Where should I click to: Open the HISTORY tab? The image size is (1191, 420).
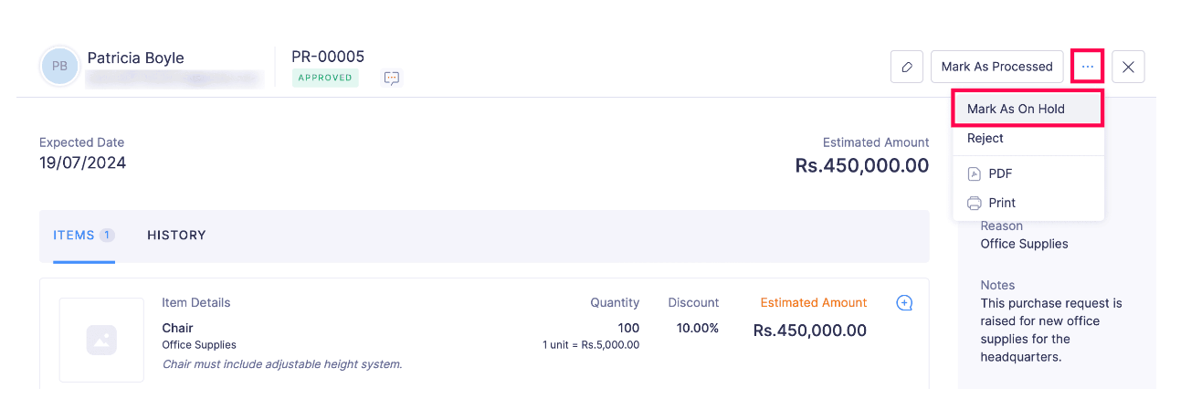coord(176,236)
